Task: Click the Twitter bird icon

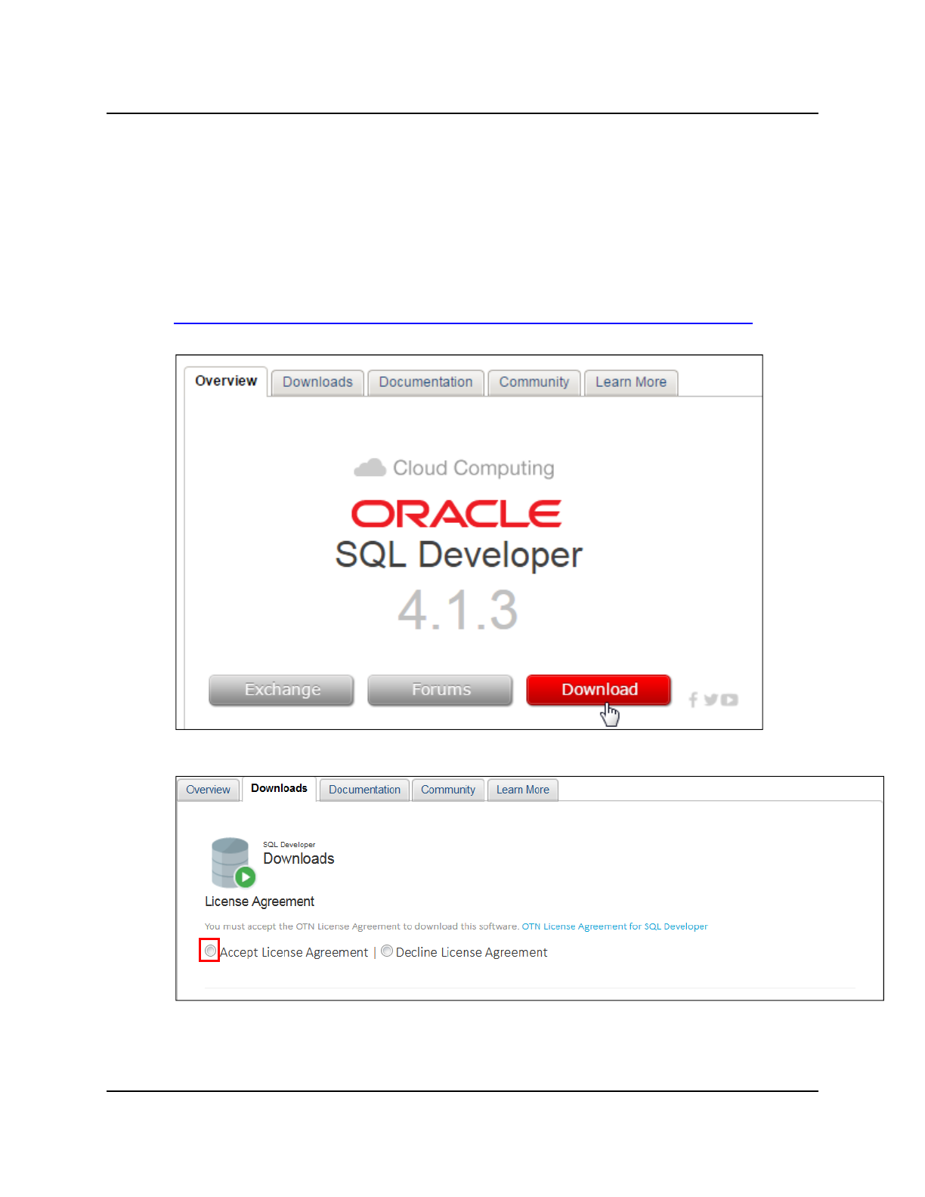Action: pyautogui.click(x=710, y=700)
